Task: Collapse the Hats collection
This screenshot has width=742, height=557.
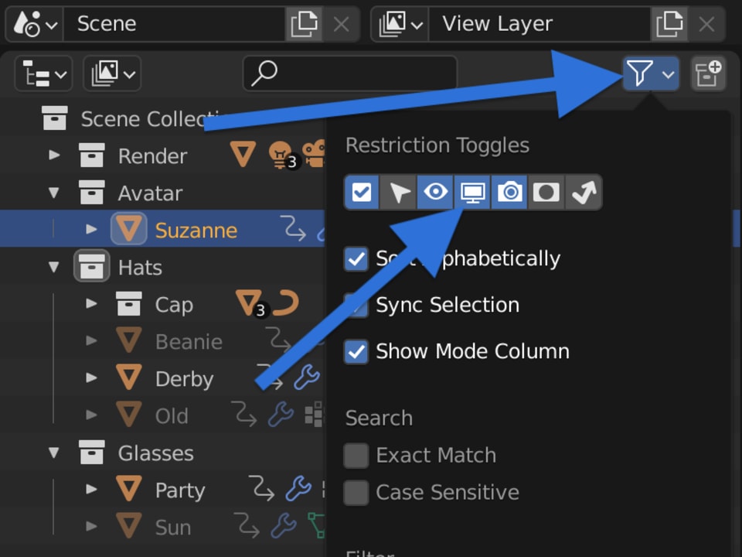Action: [x=53, y=266]
